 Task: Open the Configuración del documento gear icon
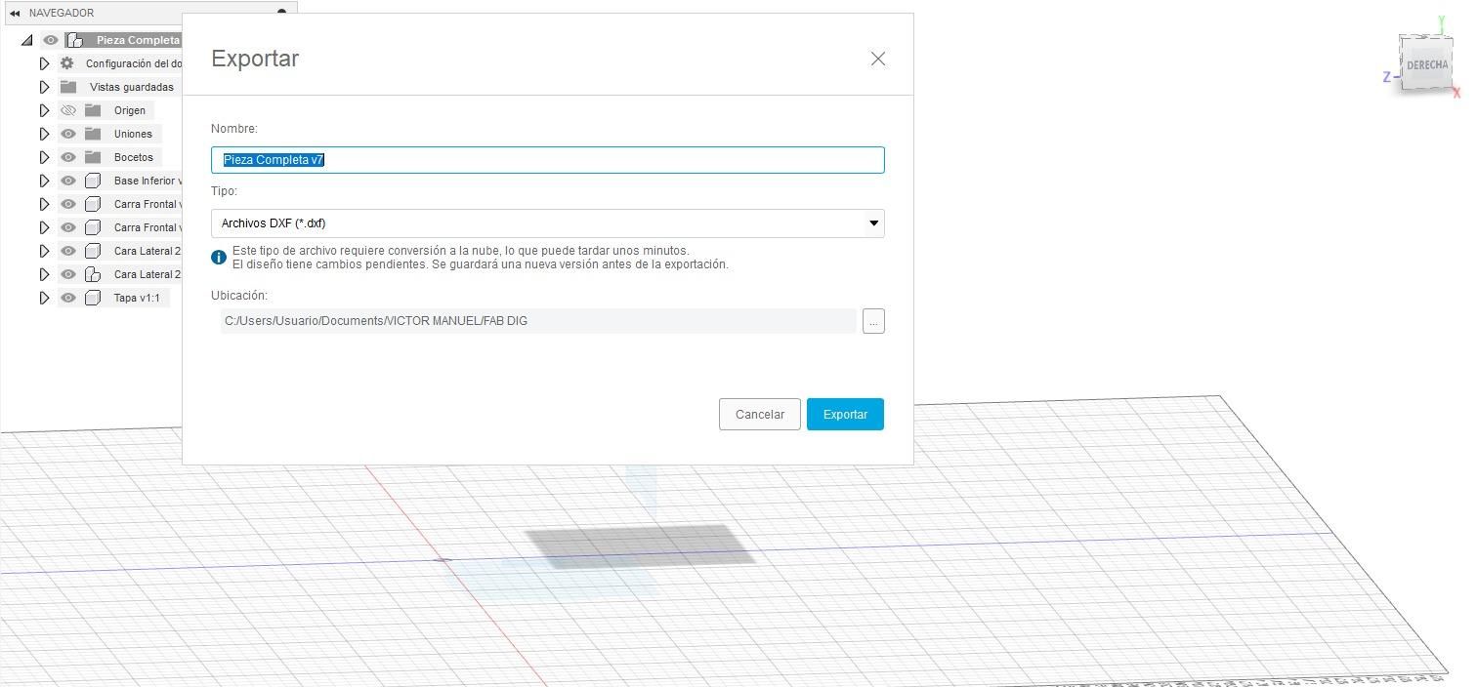click(67, 63)
